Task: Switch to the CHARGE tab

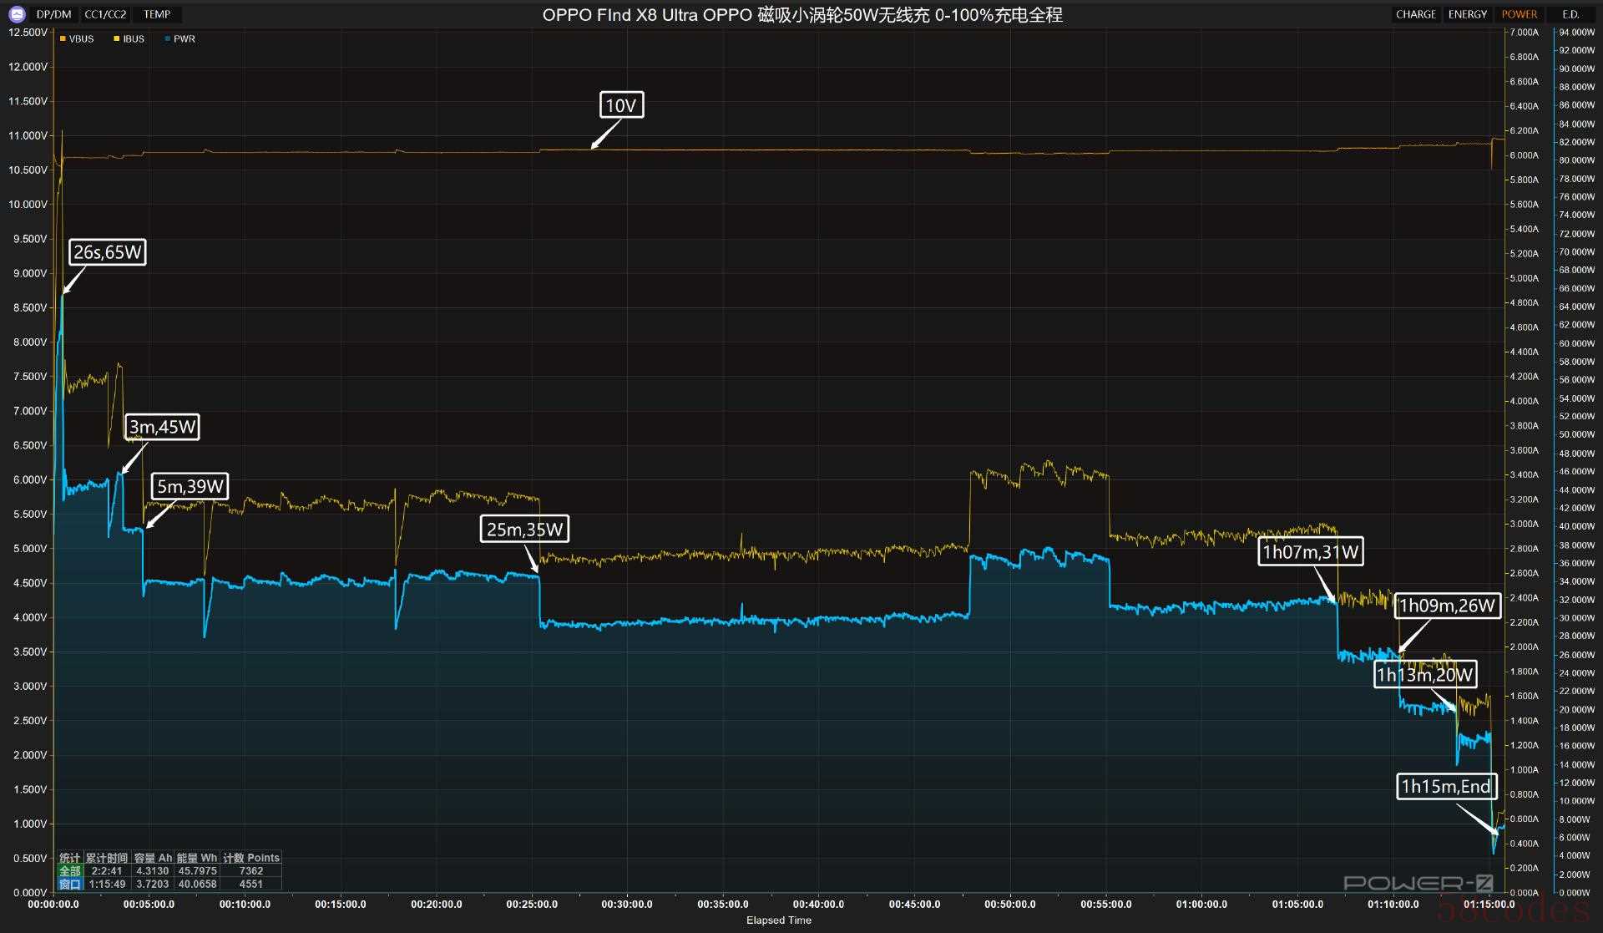Action: click(x=1415, y=14)
